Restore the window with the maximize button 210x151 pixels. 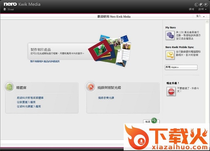pyautogui.click(x=201, y=4)
